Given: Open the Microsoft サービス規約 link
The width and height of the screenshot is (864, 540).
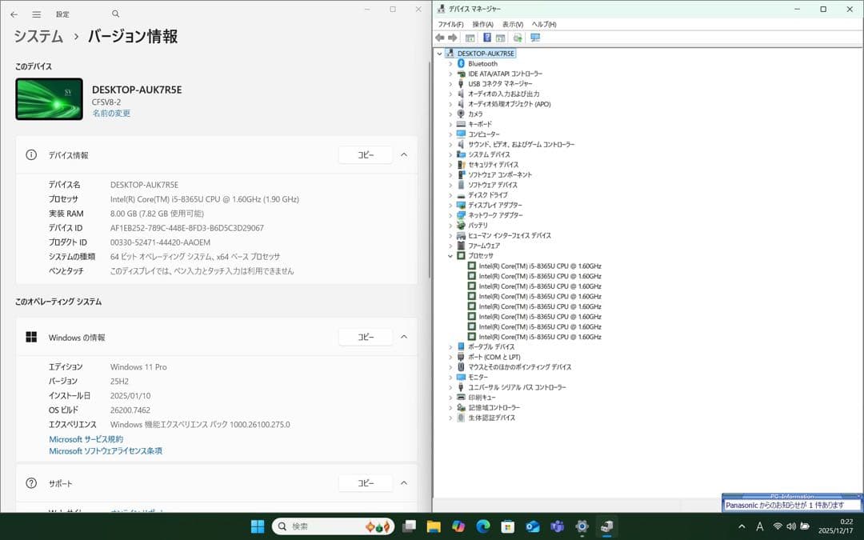Looking at the screenshot, I should pyautogui.click(x=86, y=438).
